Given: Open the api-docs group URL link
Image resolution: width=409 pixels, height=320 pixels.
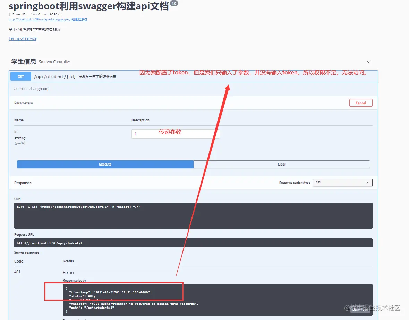Looking at the screenshot, I should tap(48, 19).
